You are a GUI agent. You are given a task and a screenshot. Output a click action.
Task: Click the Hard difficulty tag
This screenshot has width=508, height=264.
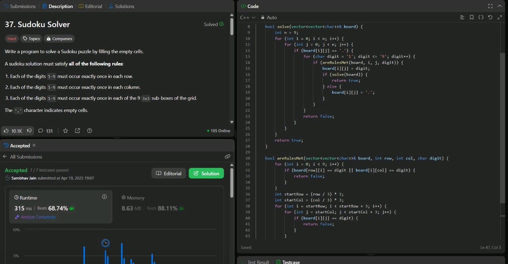coord(12,39)
